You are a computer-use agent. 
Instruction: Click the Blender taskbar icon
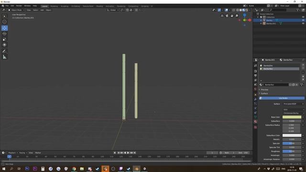(136, 169)
